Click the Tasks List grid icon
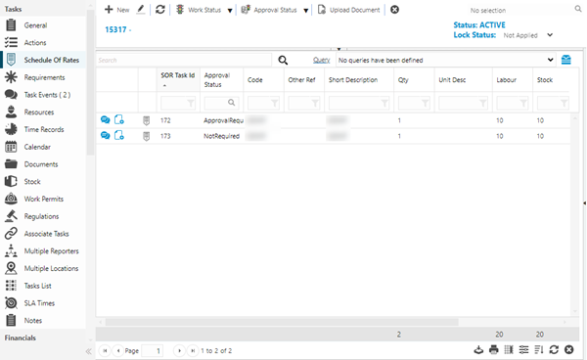This screenshot has height=360, width=587. coord(11,286)
